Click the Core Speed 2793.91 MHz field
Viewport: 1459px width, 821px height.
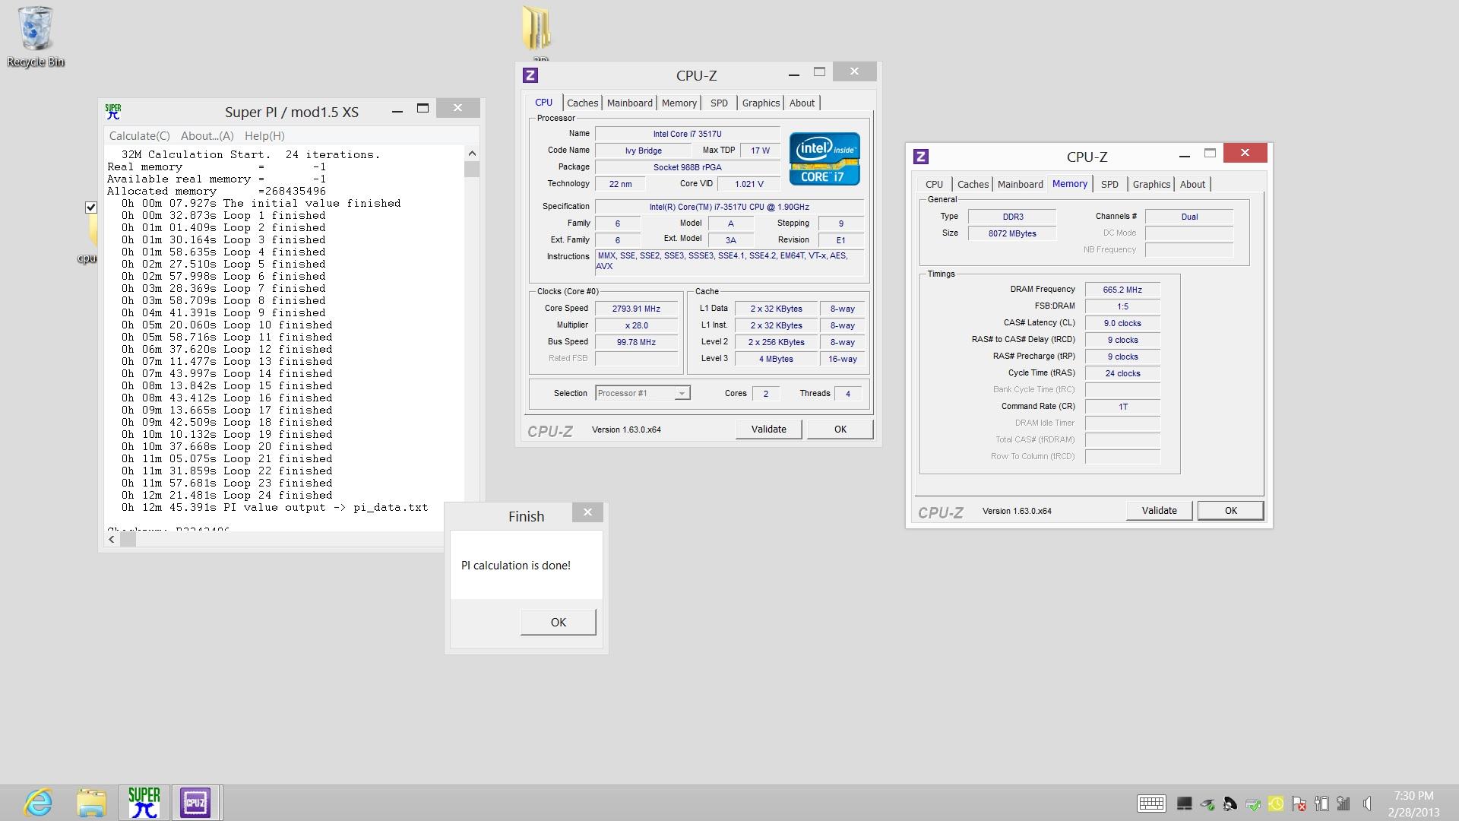pos(636,309)
